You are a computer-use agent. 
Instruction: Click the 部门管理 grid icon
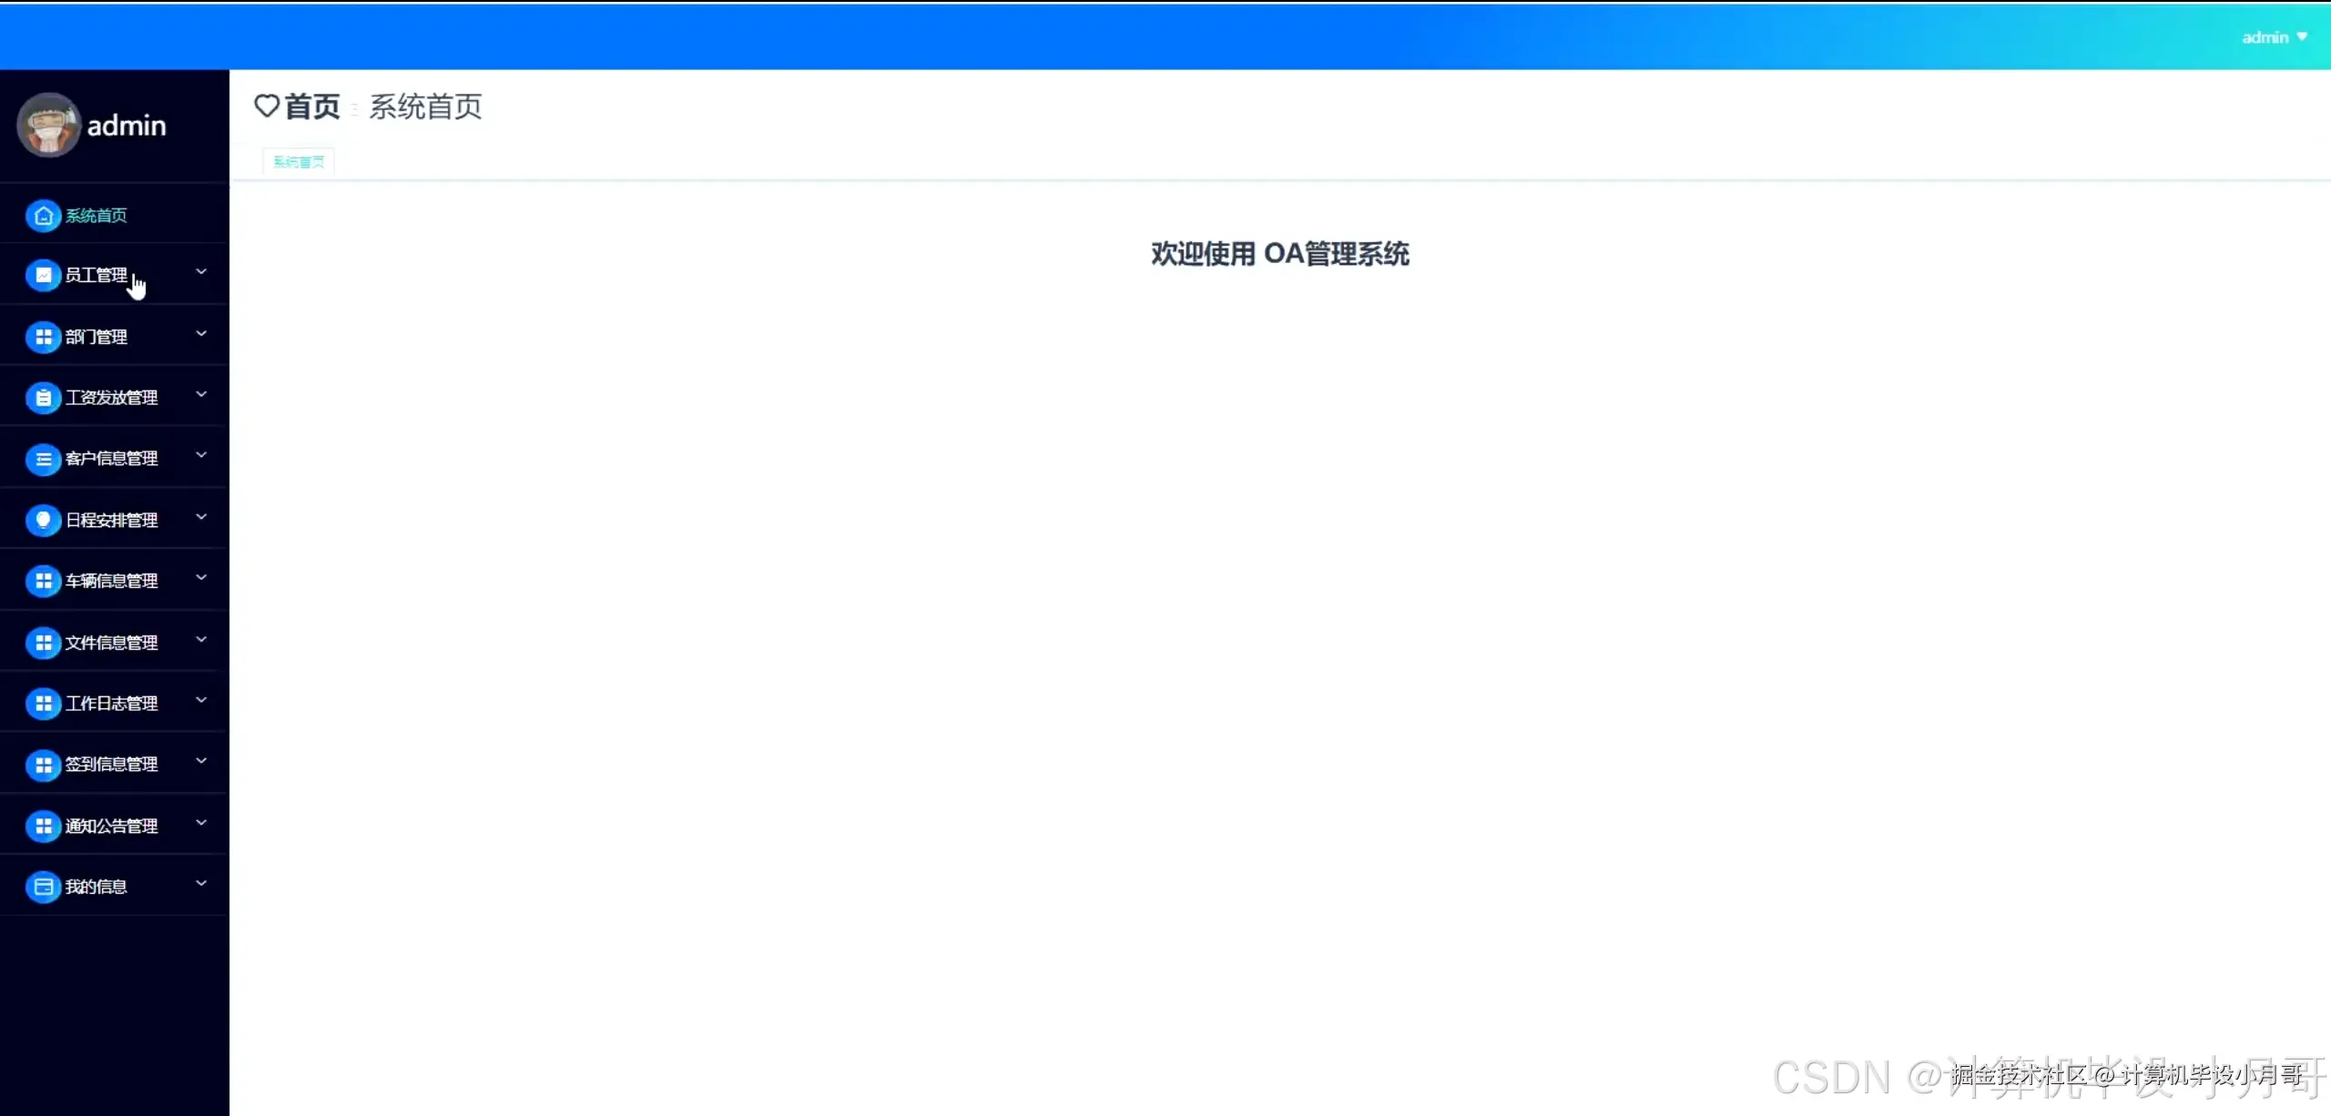[43, 337]
